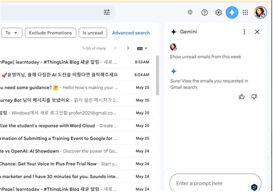The height and width of the screenshot is (192, 273).
Task: Click the email list scrollbar
Action: tap(157, 75)
